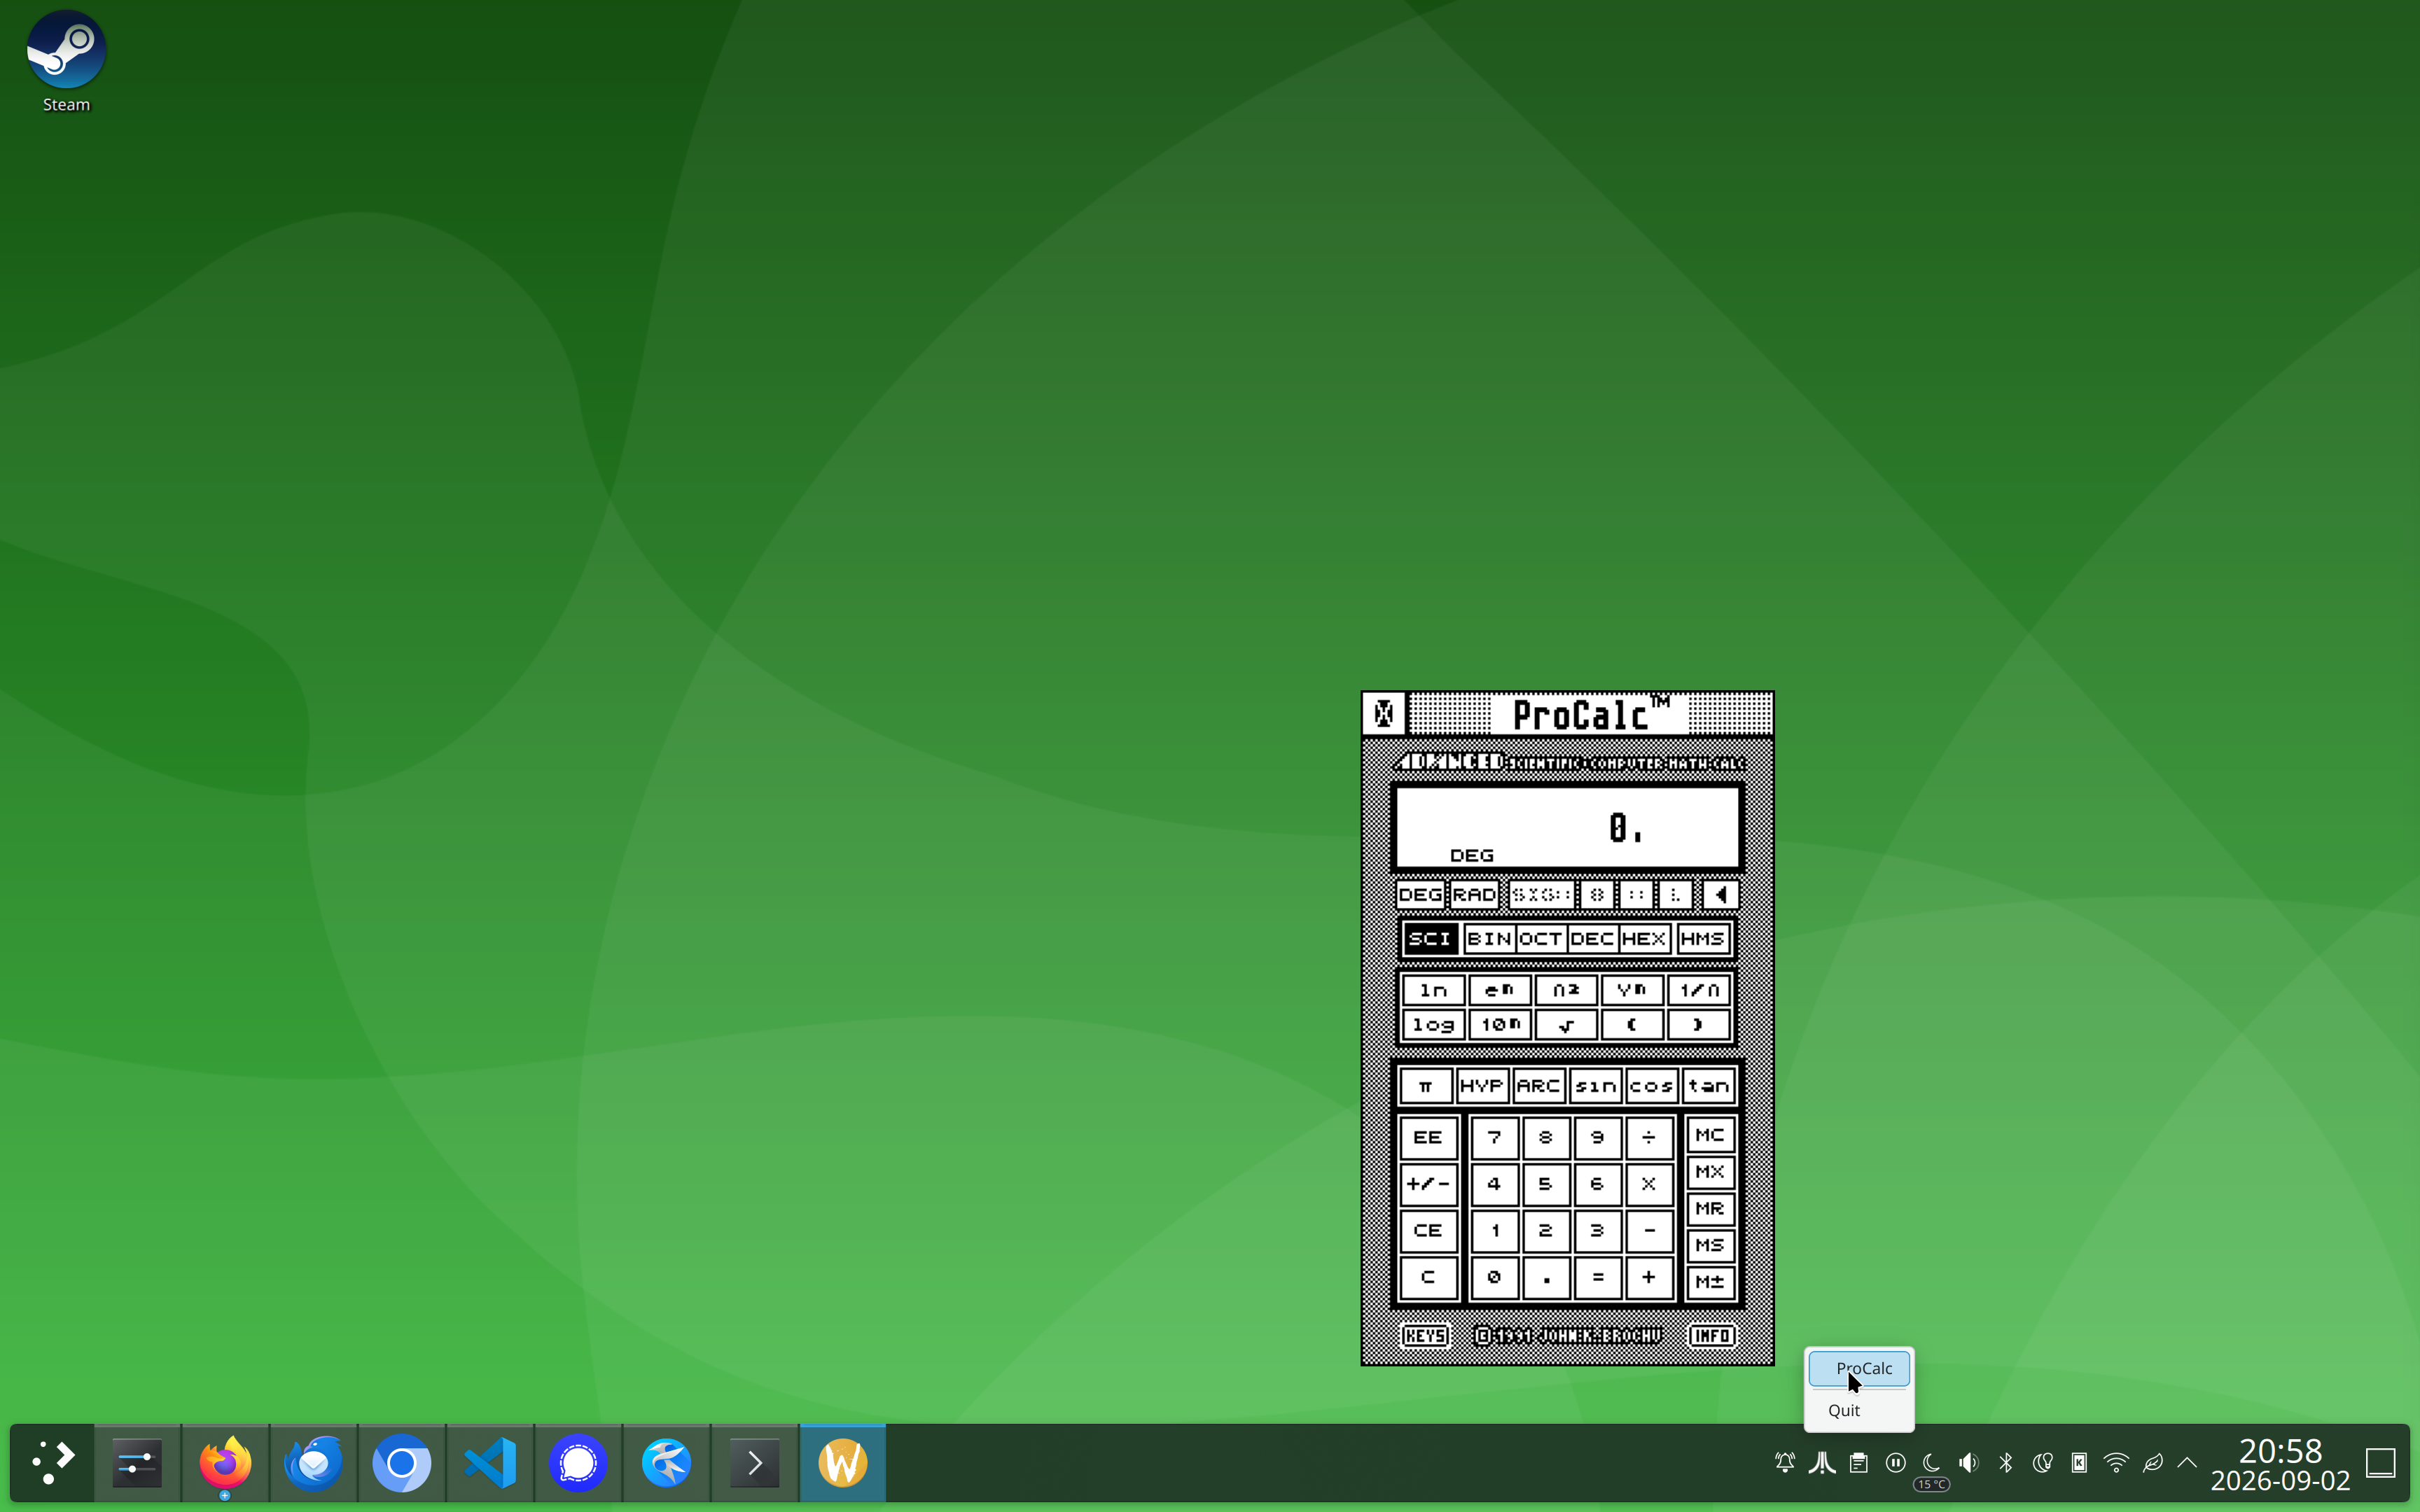Click the number 5 key
The image size is (2420, 1512).
tap(1546, 1184)
